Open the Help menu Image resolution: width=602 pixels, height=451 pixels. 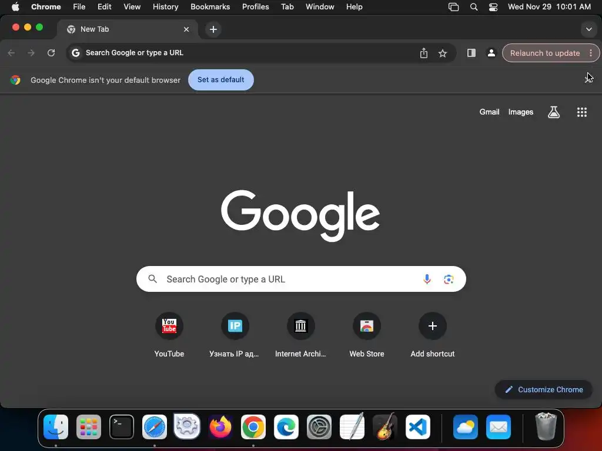354,6
